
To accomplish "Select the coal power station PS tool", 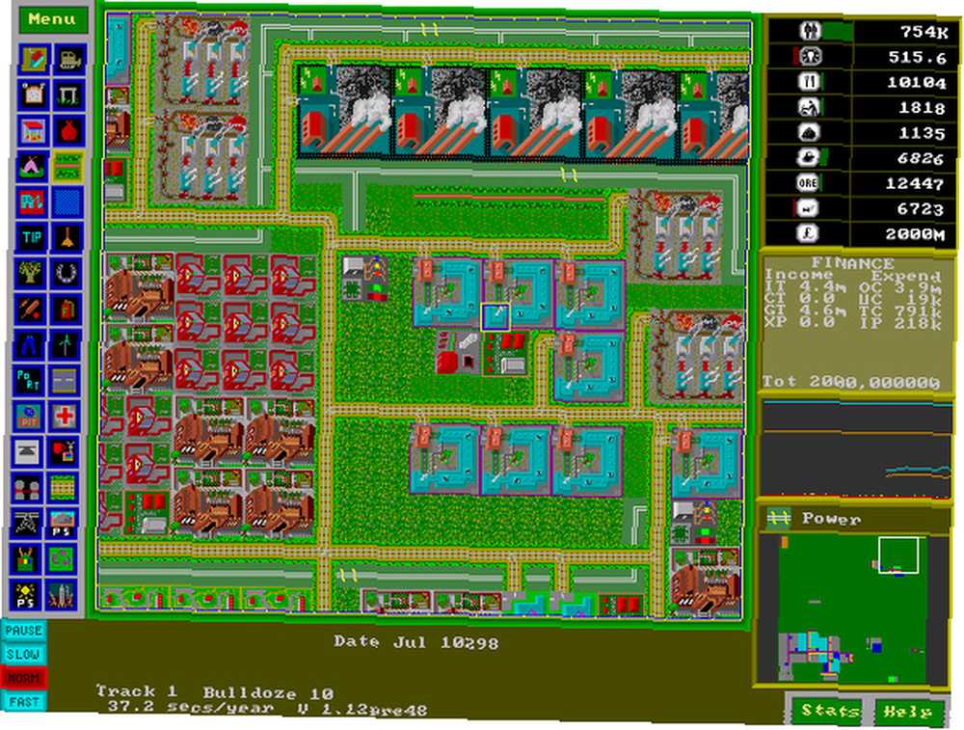I will coord(62,524).
